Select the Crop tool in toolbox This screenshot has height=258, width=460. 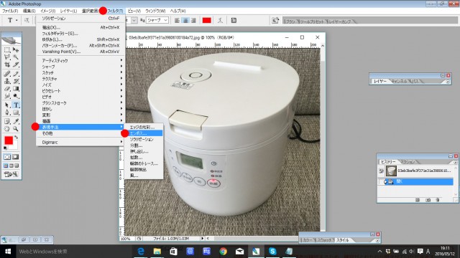(7, 64)
